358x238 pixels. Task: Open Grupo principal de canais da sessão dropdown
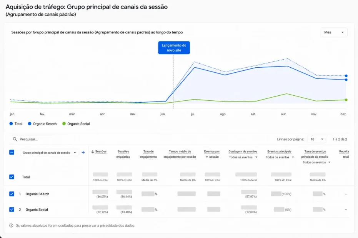coord(49,153)
